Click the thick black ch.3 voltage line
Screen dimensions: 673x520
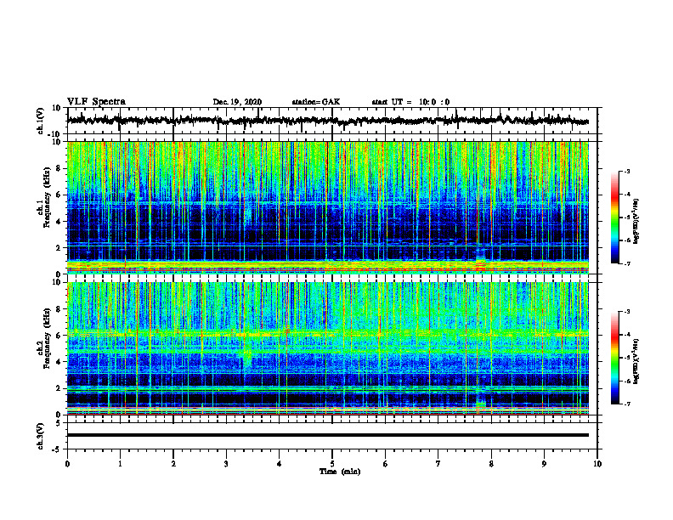(328, 435)
